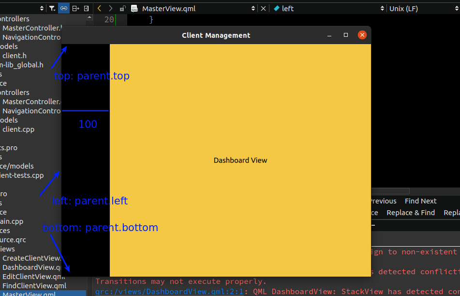Open the MasterView.qml document dropdown
The width and height of the screenshot is (460, 296).
198,9
